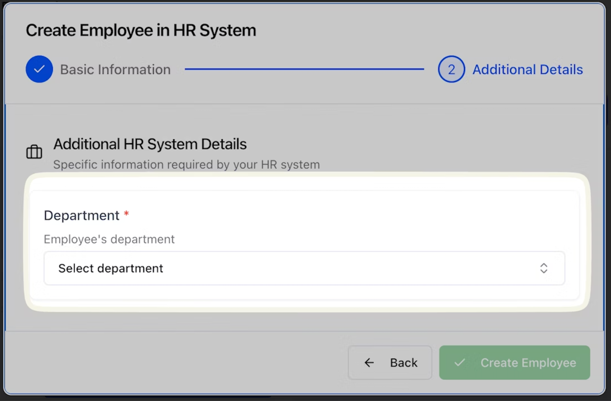
Task: Click the up-down chevron in department field
Action: click(544, 268)
